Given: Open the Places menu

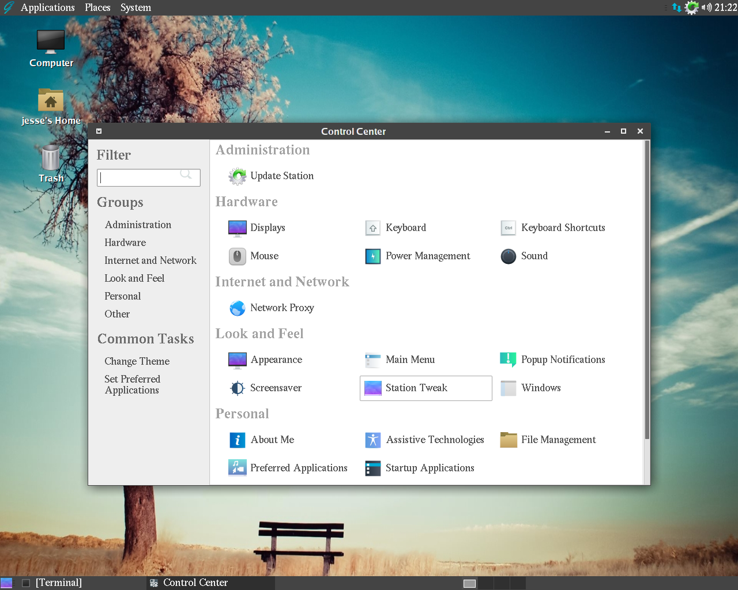Looking at the screenshot, I should (x=97, y=7).
